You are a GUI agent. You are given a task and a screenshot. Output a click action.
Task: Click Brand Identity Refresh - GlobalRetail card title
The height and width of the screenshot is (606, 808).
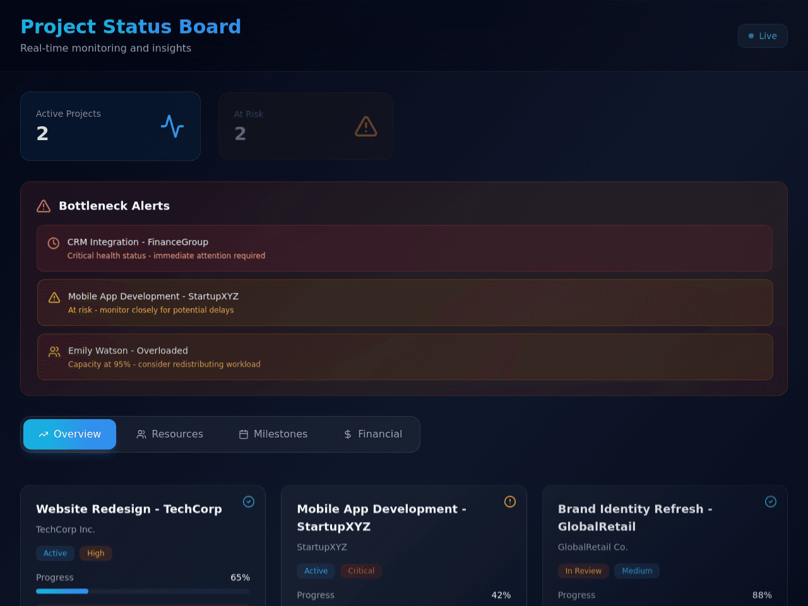coord(635,518)
